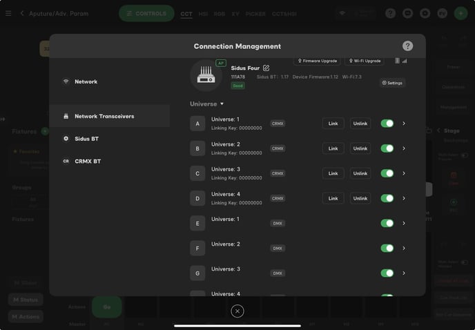
Task: Open the CRMX BT section
Action: 109,162
